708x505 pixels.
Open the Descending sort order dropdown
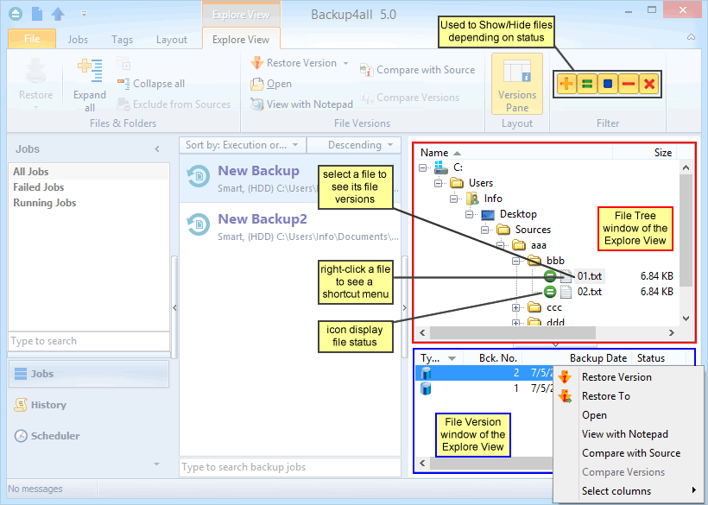[354, 145]
